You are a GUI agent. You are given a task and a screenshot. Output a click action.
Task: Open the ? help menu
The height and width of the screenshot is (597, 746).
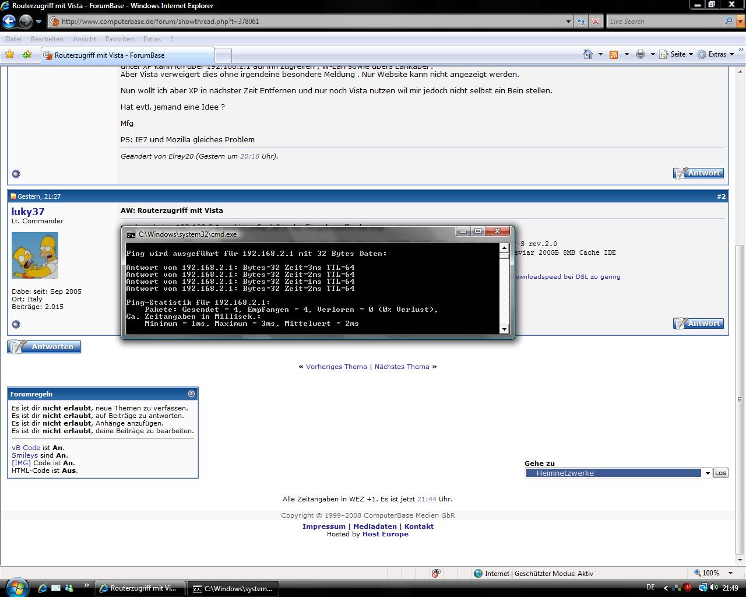(x=171, y=39)
